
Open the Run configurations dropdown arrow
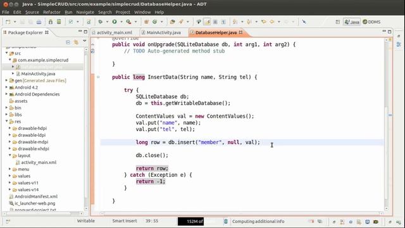coord(121,22)
